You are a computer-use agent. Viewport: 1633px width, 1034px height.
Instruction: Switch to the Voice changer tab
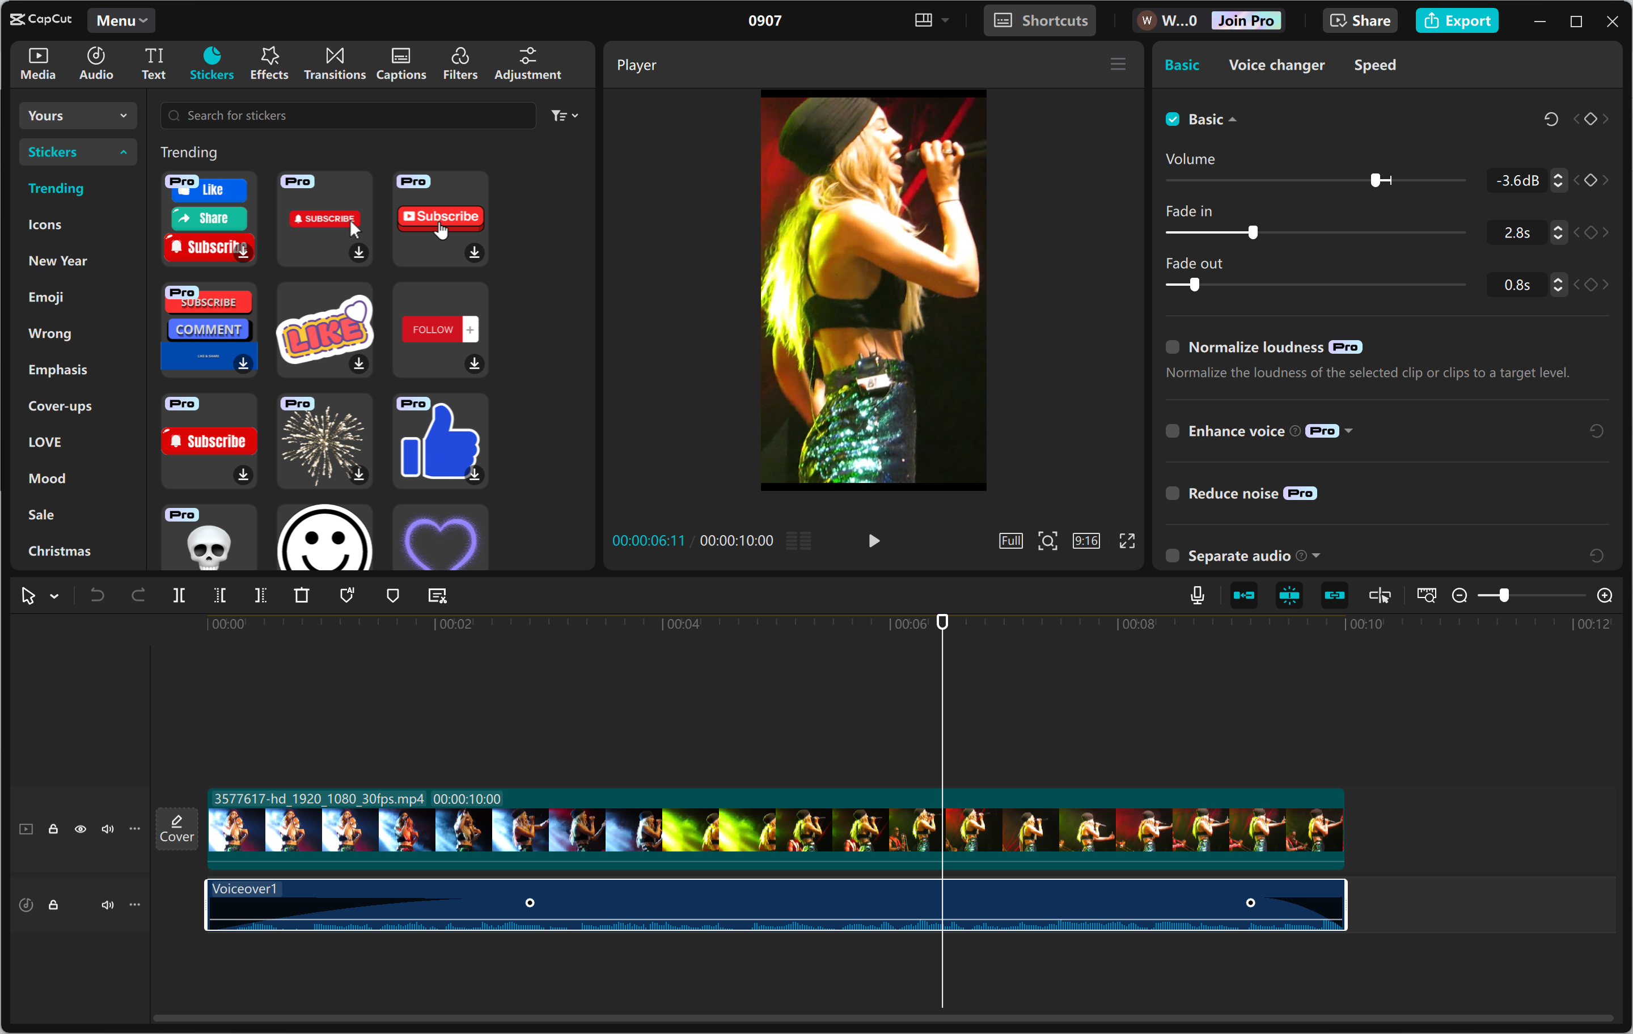(1276, 65)
